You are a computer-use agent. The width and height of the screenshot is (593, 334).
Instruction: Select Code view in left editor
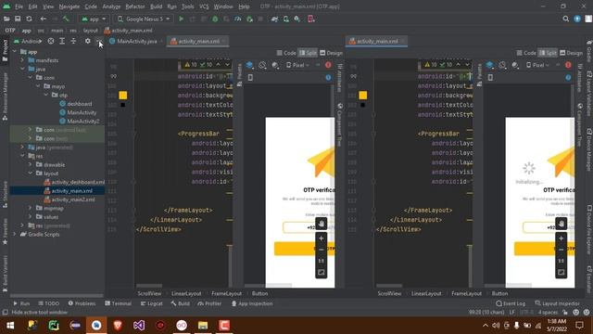(x=286, y=53)
